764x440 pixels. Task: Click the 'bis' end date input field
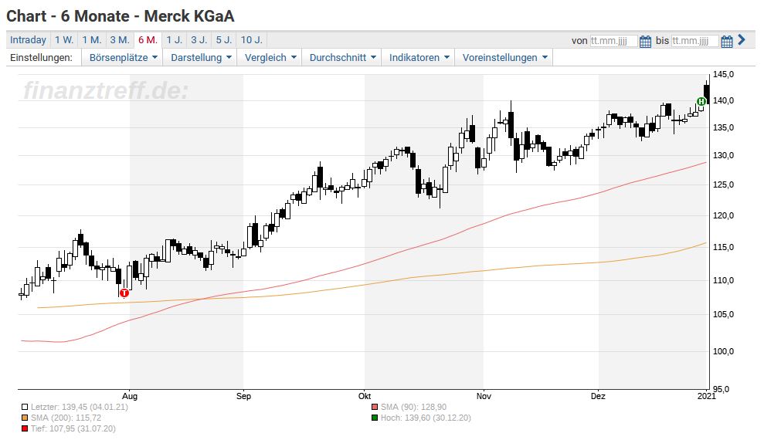[694, 41]
